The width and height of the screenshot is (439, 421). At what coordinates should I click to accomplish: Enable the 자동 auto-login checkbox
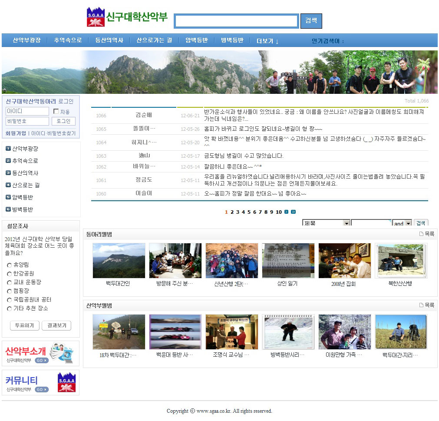[56, 111]
